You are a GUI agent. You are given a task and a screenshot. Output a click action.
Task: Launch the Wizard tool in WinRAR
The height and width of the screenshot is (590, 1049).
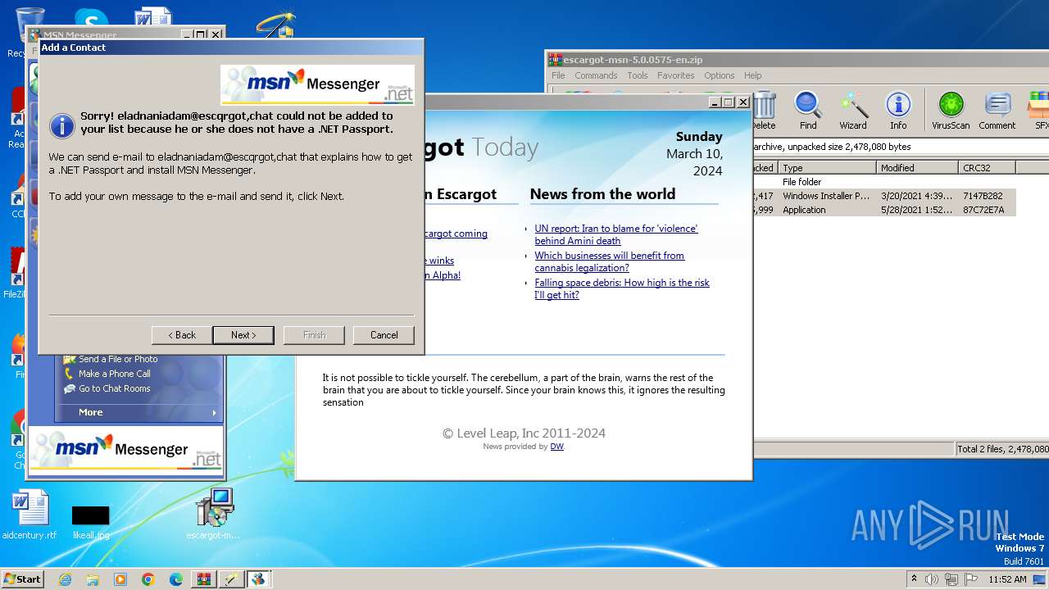point(853,111)
